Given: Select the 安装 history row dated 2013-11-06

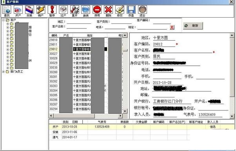Looking at the screenshot, I should click(120, 132).
